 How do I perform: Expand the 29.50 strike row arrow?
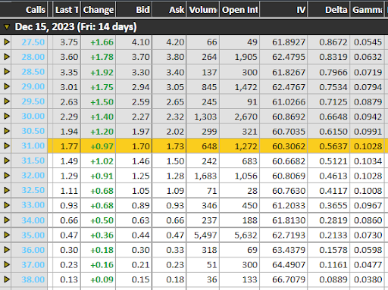click(7, 101)
